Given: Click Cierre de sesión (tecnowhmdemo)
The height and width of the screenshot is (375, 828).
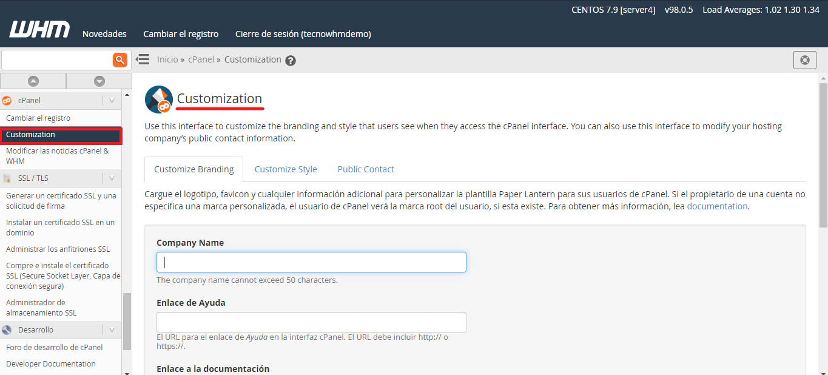Looking at the screenshot, I should click(303, 34).
